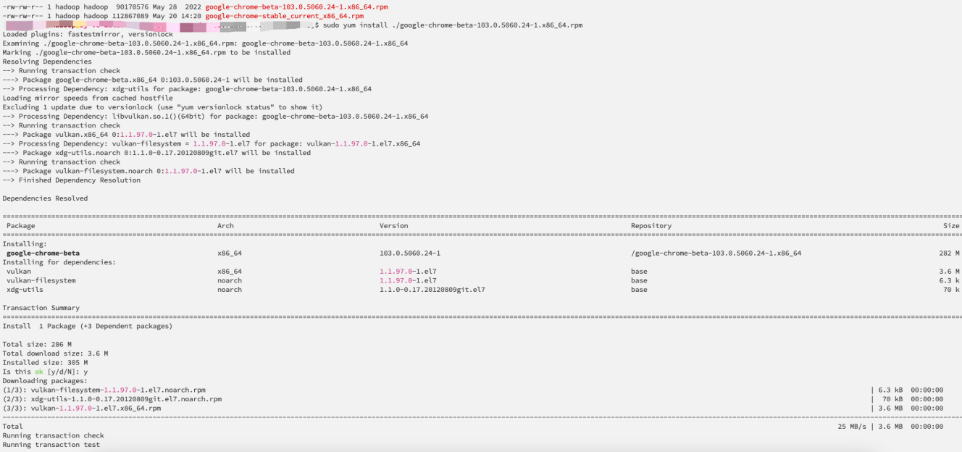962x452 pixels.
Task: Click the 'Repository' column header
Action: [651, 226]
